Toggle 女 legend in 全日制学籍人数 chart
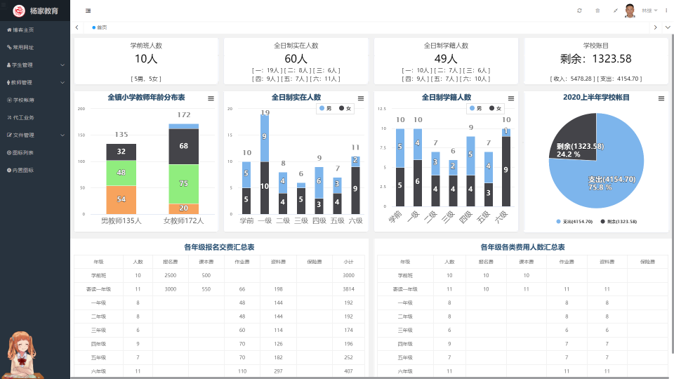674x379 pixels. click(495, 108)
